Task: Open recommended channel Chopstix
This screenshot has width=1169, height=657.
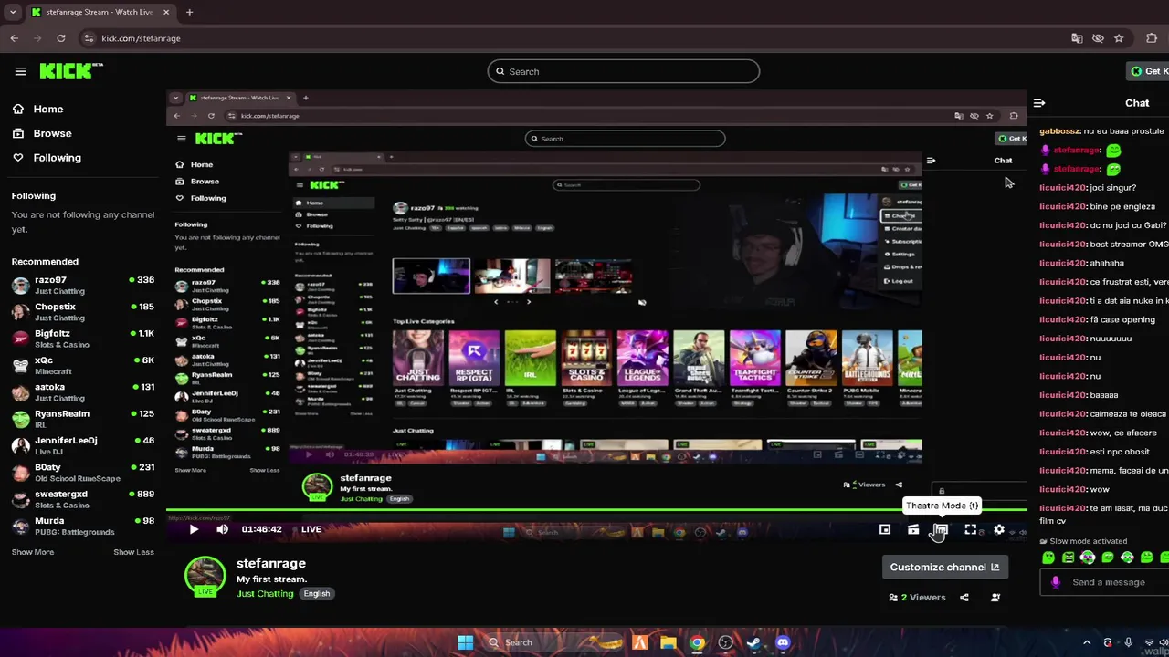Action: [x=82, y=312]
